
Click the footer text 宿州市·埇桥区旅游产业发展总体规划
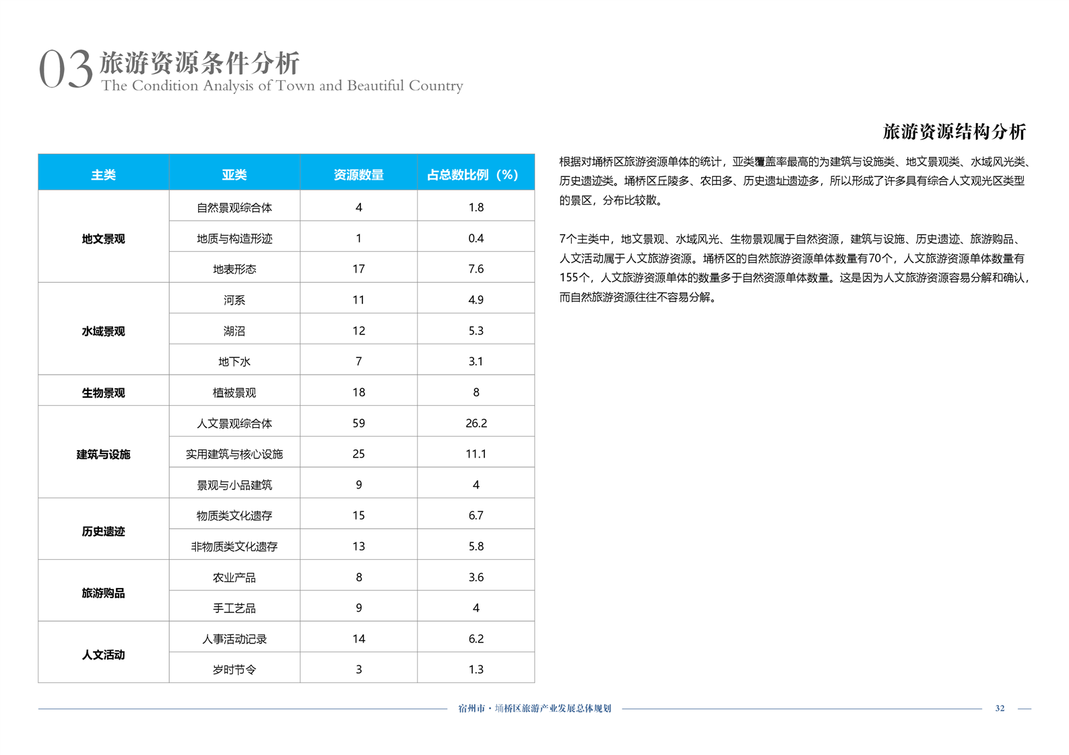click(x=534, y=708)
